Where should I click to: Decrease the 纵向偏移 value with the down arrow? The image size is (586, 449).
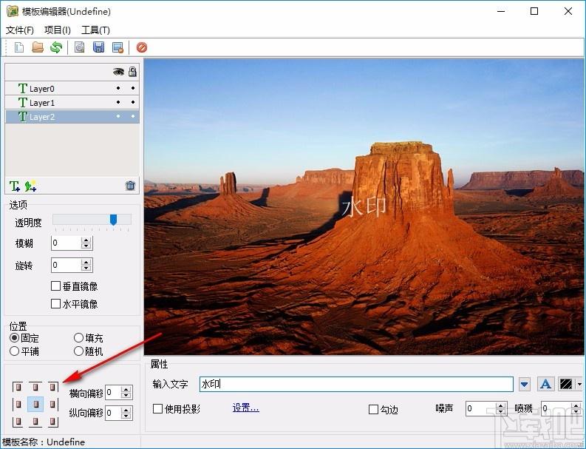tap(126, 416)
